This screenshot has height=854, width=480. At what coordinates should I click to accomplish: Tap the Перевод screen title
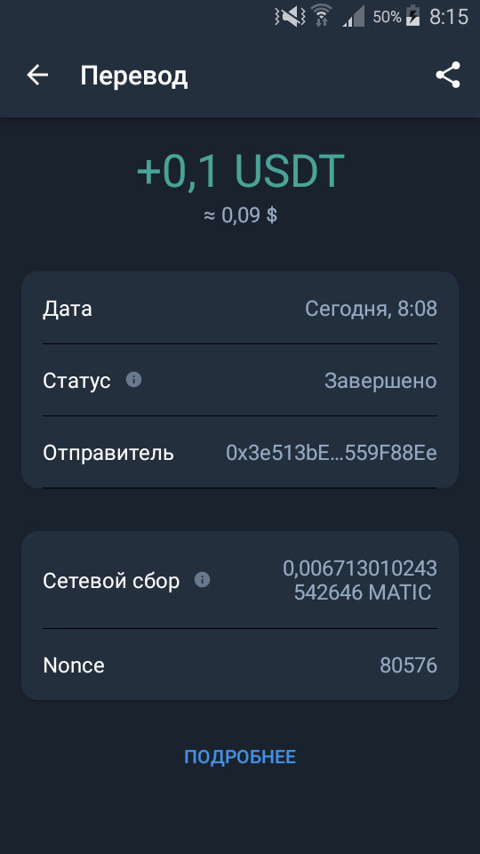pos(134,76)
